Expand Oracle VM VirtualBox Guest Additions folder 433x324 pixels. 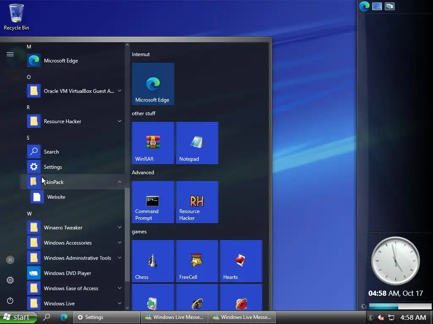point(120,91)
